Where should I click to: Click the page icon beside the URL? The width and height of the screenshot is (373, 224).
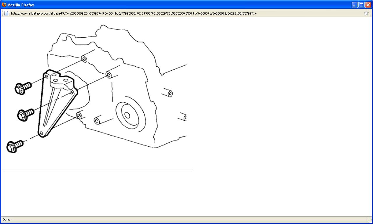6,13
